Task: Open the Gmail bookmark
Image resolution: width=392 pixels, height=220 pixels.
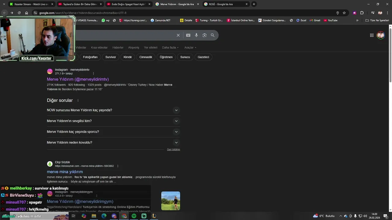Action: point(315,20)
